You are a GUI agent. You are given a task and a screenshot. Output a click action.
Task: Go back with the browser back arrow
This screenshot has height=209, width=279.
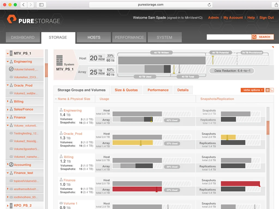click(x=24, y=5)
